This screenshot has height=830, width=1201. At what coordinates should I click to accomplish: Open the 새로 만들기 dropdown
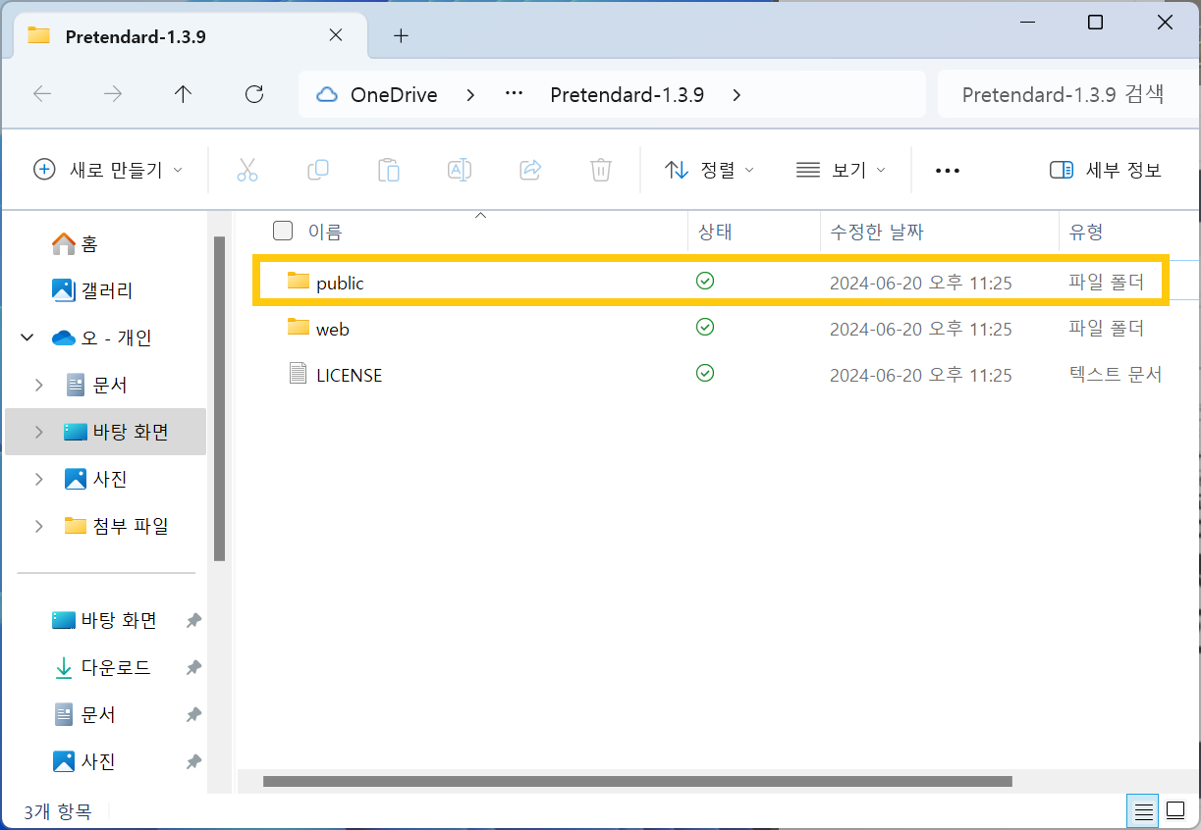(x=108, y=170)
